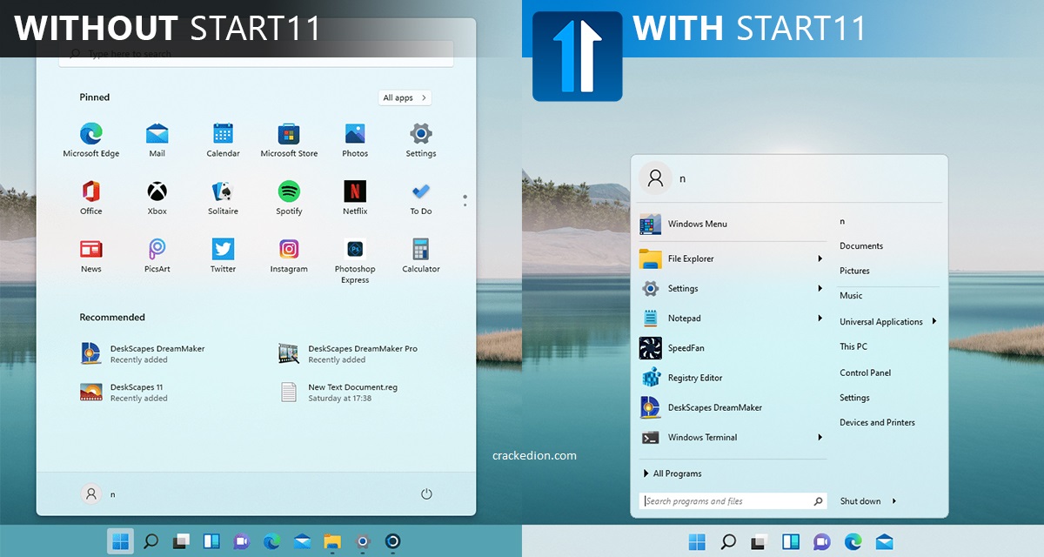Open DeskScapes DreamMaker Pro recommended item
The image size is (1044, 557).
point(348,353)
